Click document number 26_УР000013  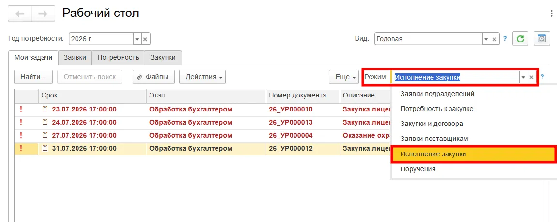(291, 122)
